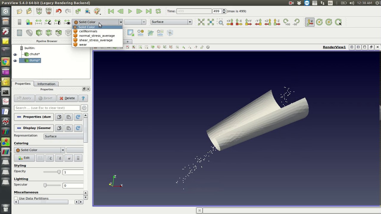Toggle animation loop playback
Viewport: 381px width, 214px height.
158,11
